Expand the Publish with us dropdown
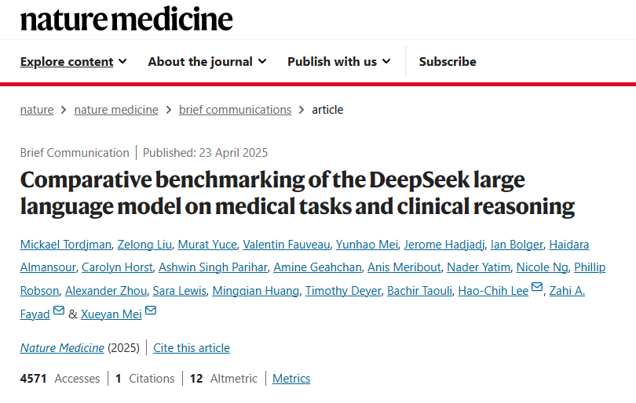This screenshot has width=636, height=403. click(x=339, y=61)
